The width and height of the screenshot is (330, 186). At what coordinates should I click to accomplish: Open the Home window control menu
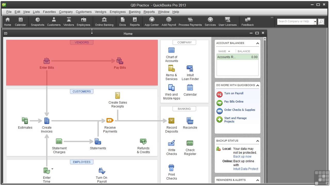coord(6,33)
